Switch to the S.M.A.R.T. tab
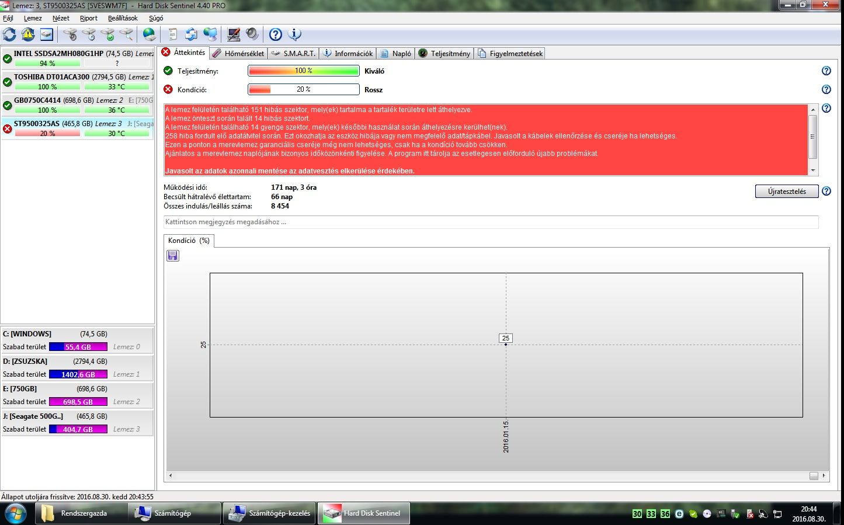Image resolution: width=844 pixels, height=525 pixels. click(293, 53)
